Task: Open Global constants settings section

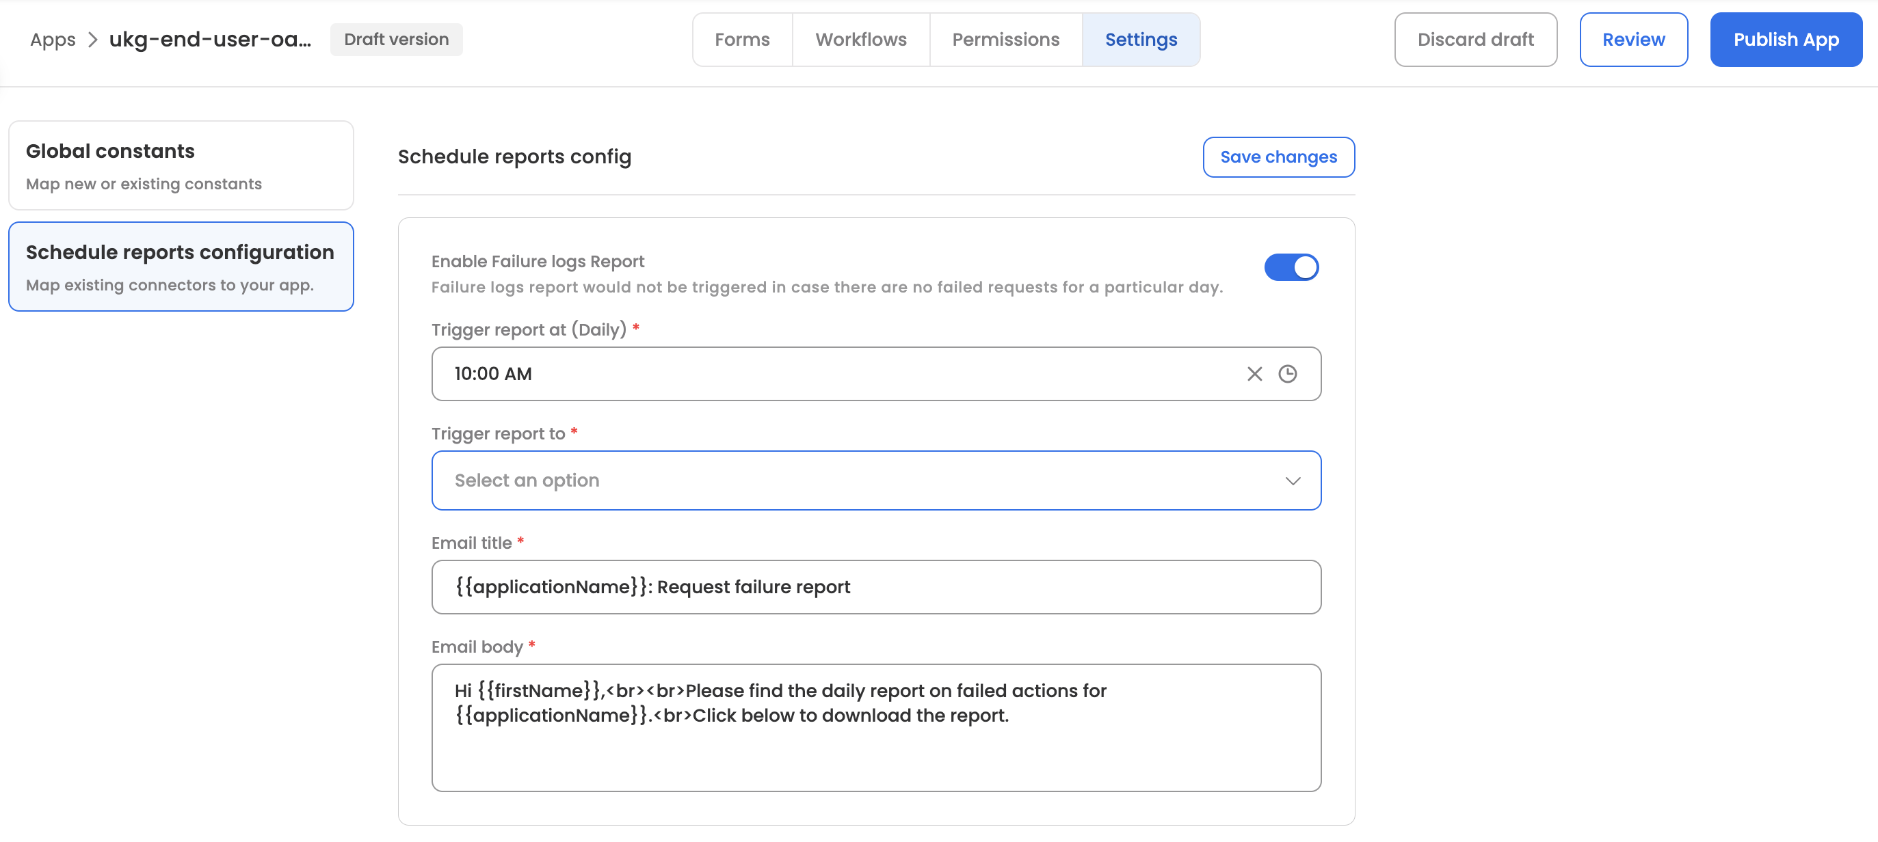Action: click(181, 165)
